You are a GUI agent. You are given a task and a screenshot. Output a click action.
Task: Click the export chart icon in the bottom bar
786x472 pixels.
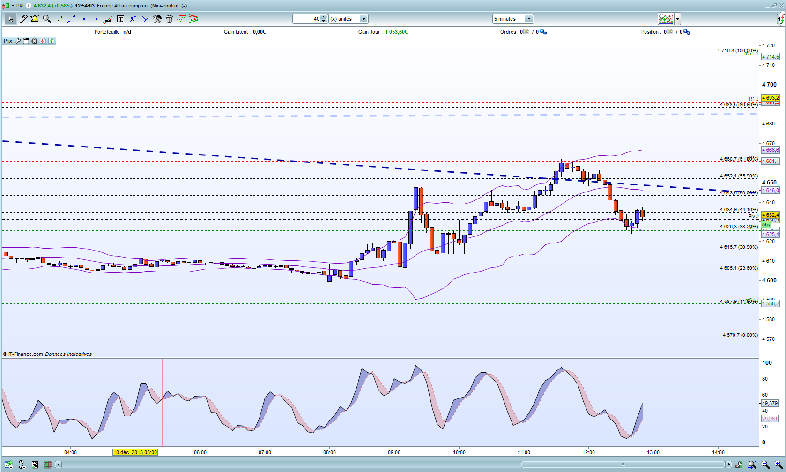(9, 465)
